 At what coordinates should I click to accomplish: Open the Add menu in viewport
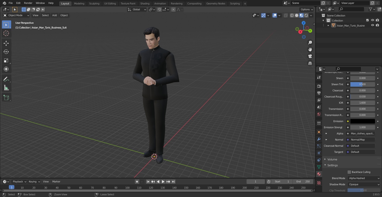click(x=55, y=15)
